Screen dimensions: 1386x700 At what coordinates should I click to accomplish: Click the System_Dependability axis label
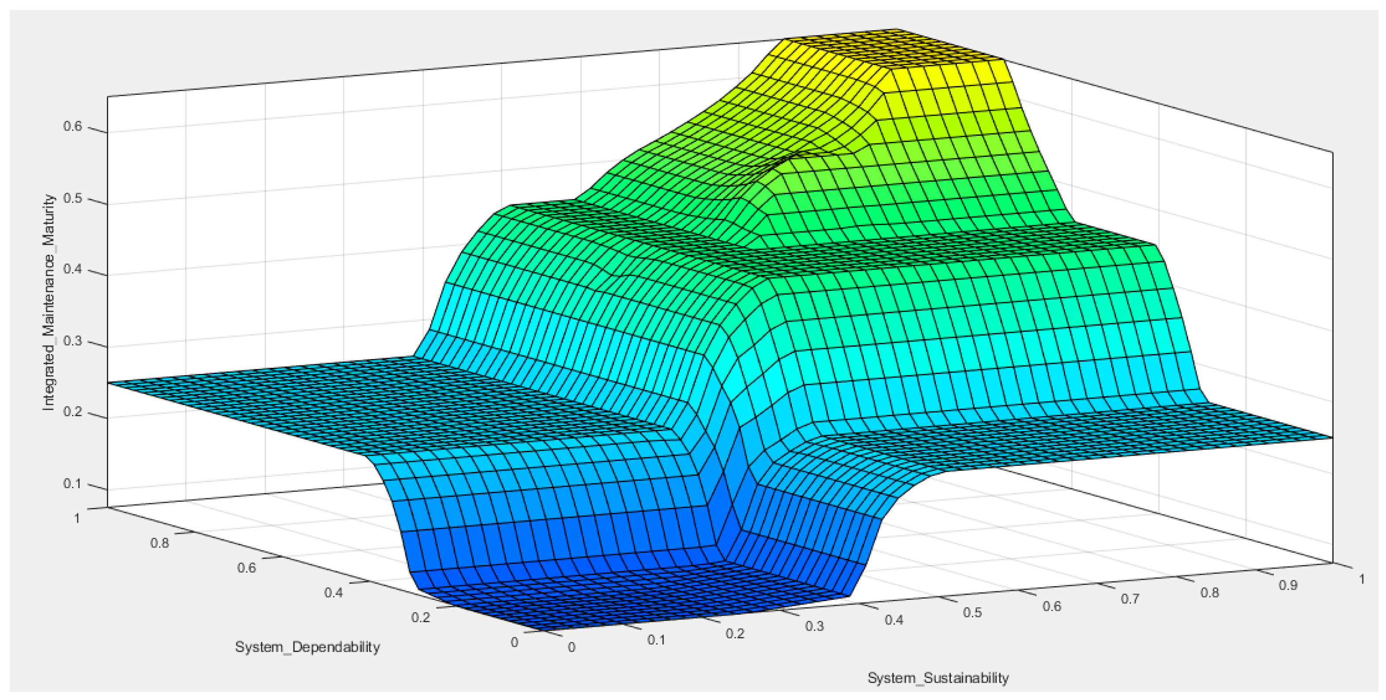pyautogui.click(x=307, y=647)
